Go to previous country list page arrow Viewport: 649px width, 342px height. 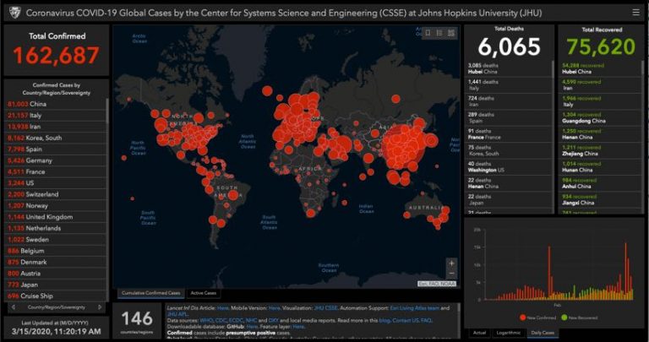coord(14,307)
